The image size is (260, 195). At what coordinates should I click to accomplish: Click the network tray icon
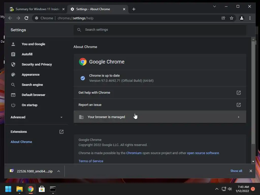[x=224, y=189]
